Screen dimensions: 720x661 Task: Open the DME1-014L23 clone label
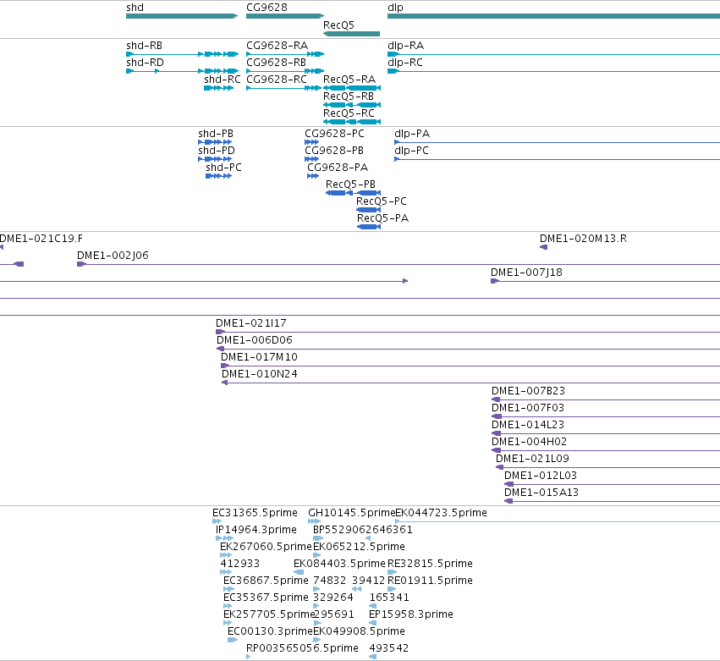coord(528,426)
